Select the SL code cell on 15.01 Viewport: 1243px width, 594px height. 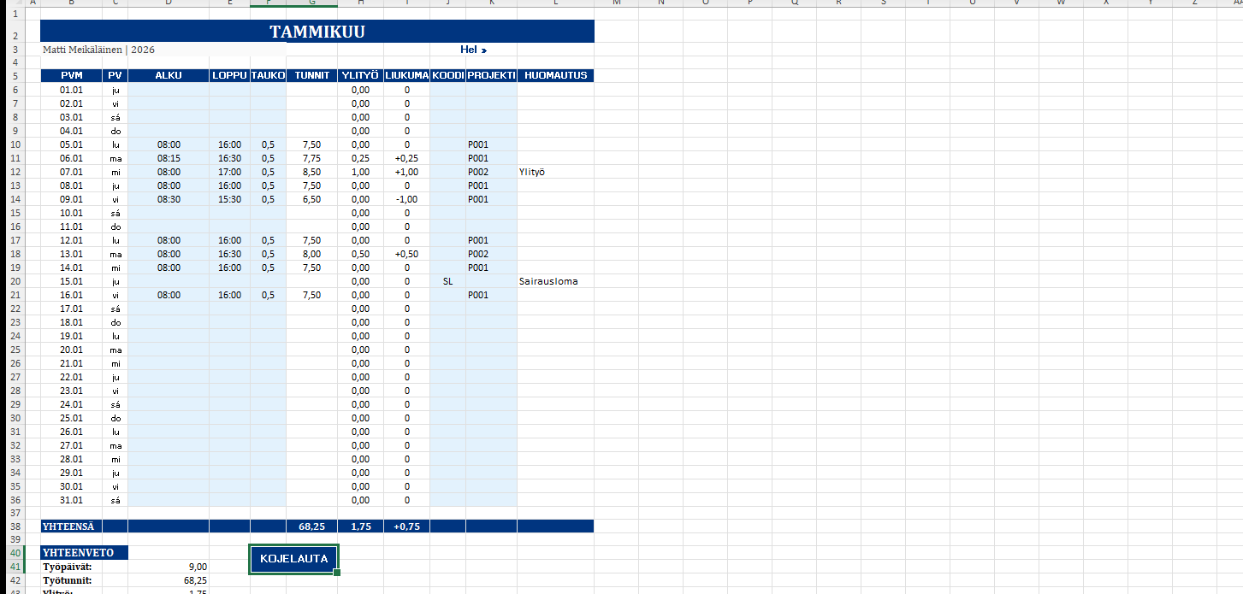coord(447,281)
